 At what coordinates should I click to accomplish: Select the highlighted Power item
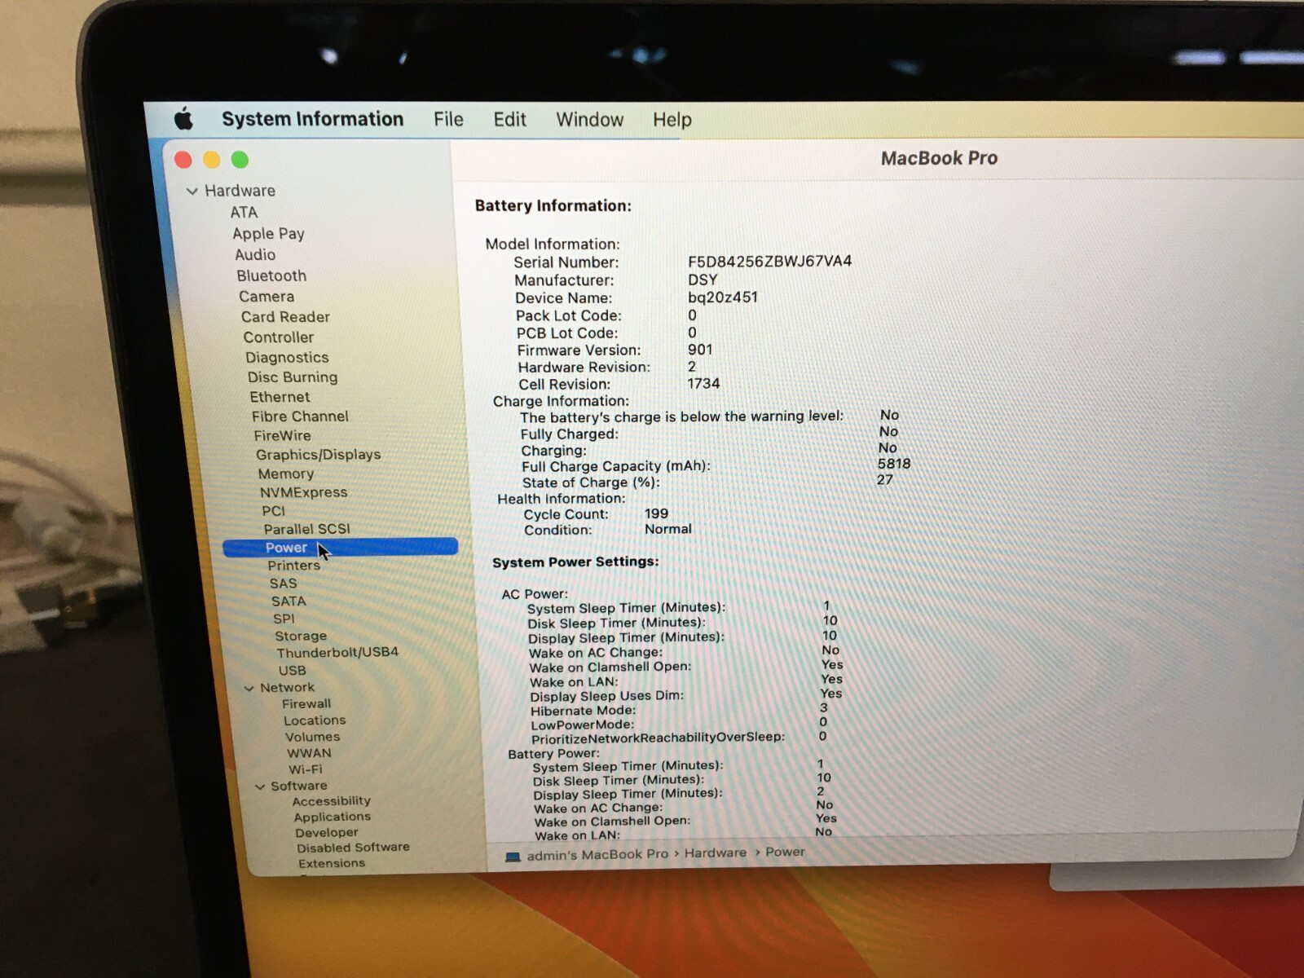(340, 548)
